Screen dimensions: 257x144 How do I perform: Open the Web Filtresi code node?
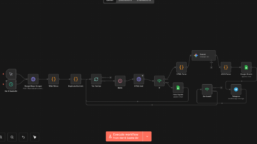tap(53, 79)
